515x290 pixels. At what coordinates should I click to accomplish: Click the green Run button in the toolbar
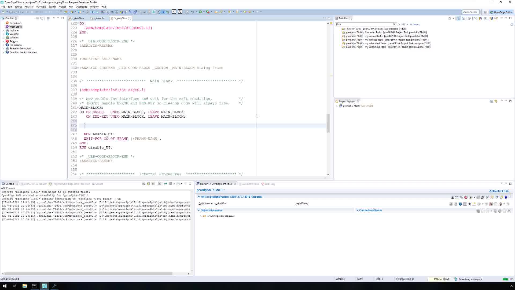tap(200, 12)
